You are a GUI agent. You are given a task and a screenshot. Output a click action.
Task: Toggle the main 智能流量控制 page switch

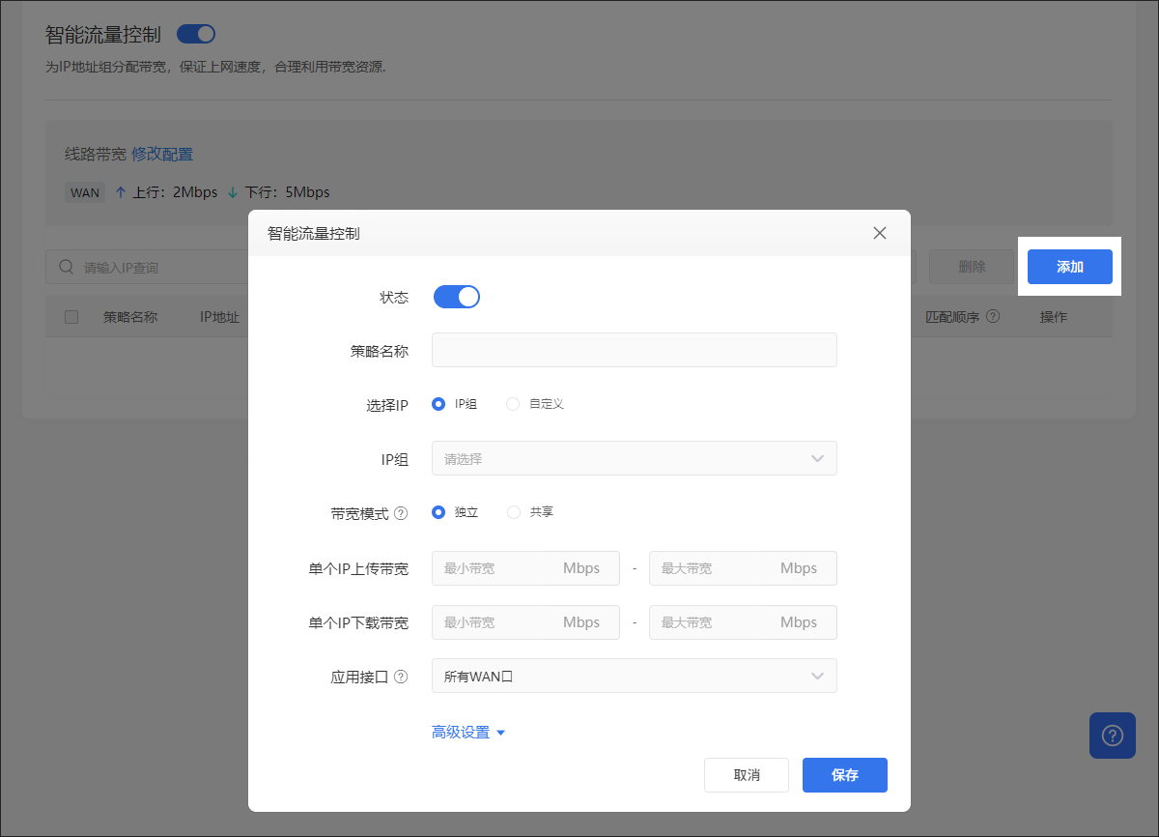tap(196, 35)
